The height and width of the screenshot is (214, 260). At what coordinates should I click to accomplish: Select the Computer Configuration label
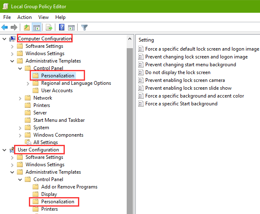pos(45,39)
